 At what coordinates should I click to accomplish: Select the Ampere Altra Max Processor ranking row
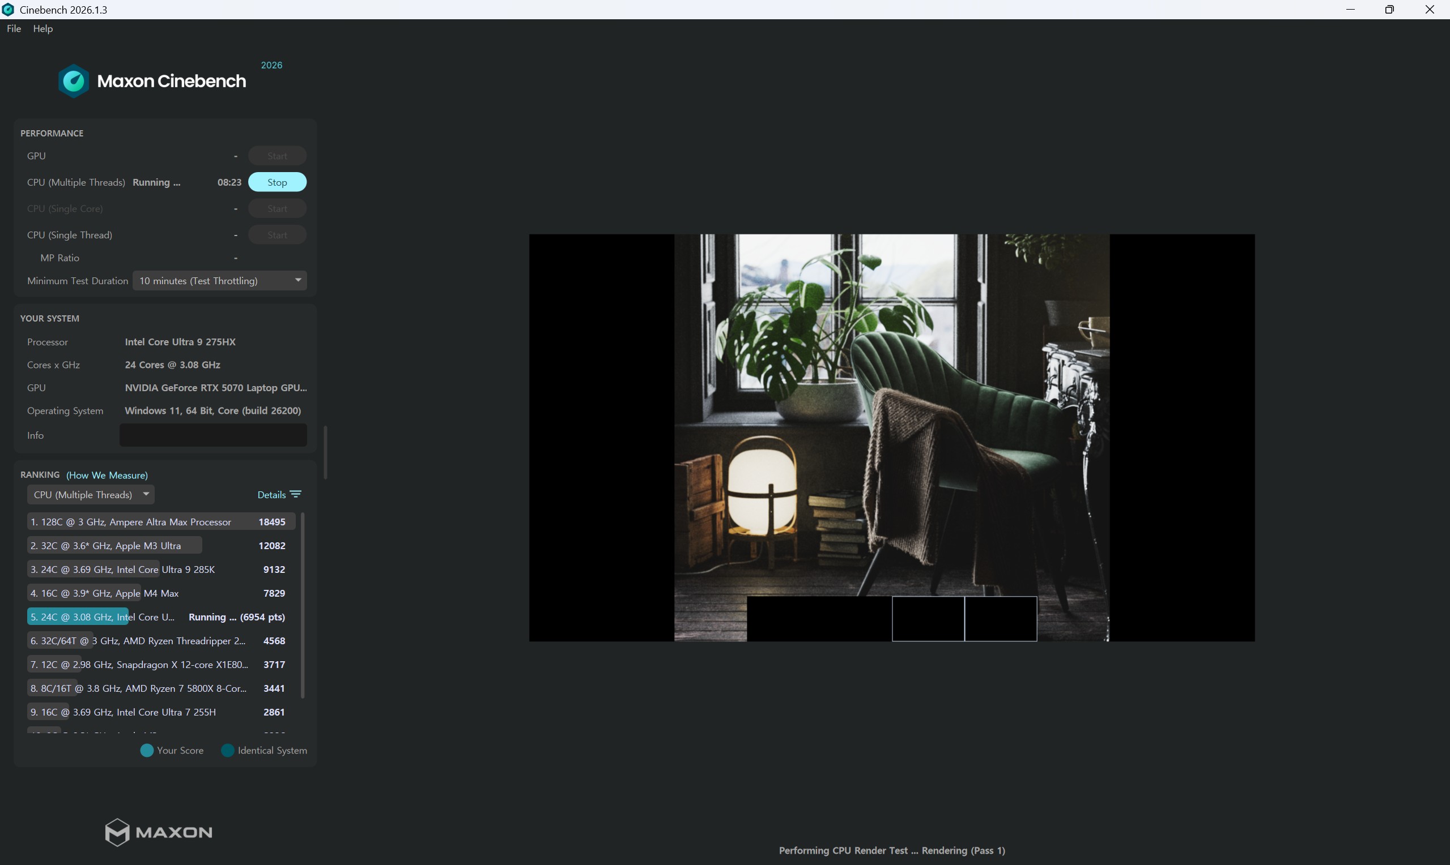[x=161, y=522]
